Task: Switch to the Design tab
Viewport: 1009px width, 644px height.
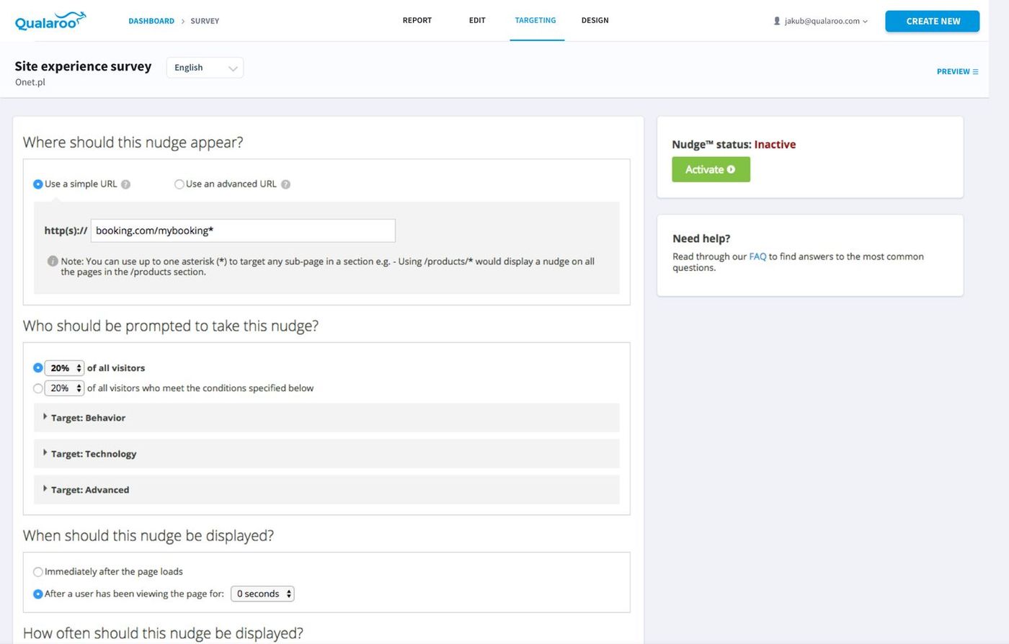Action: [595, 20]
